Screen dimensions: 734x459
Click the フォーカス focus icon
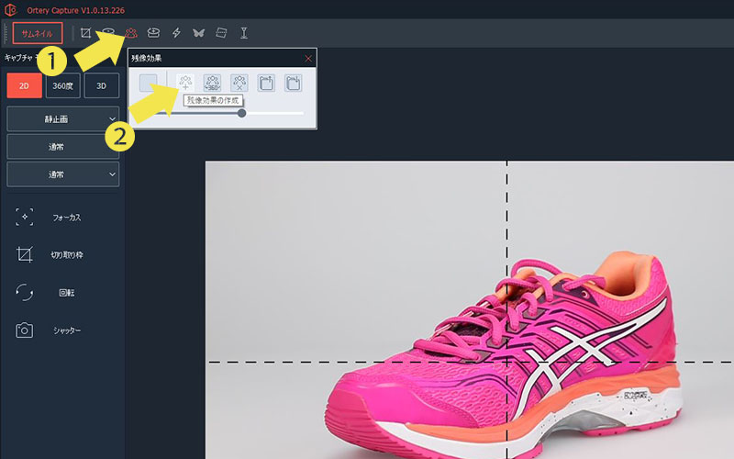point(25,218)
